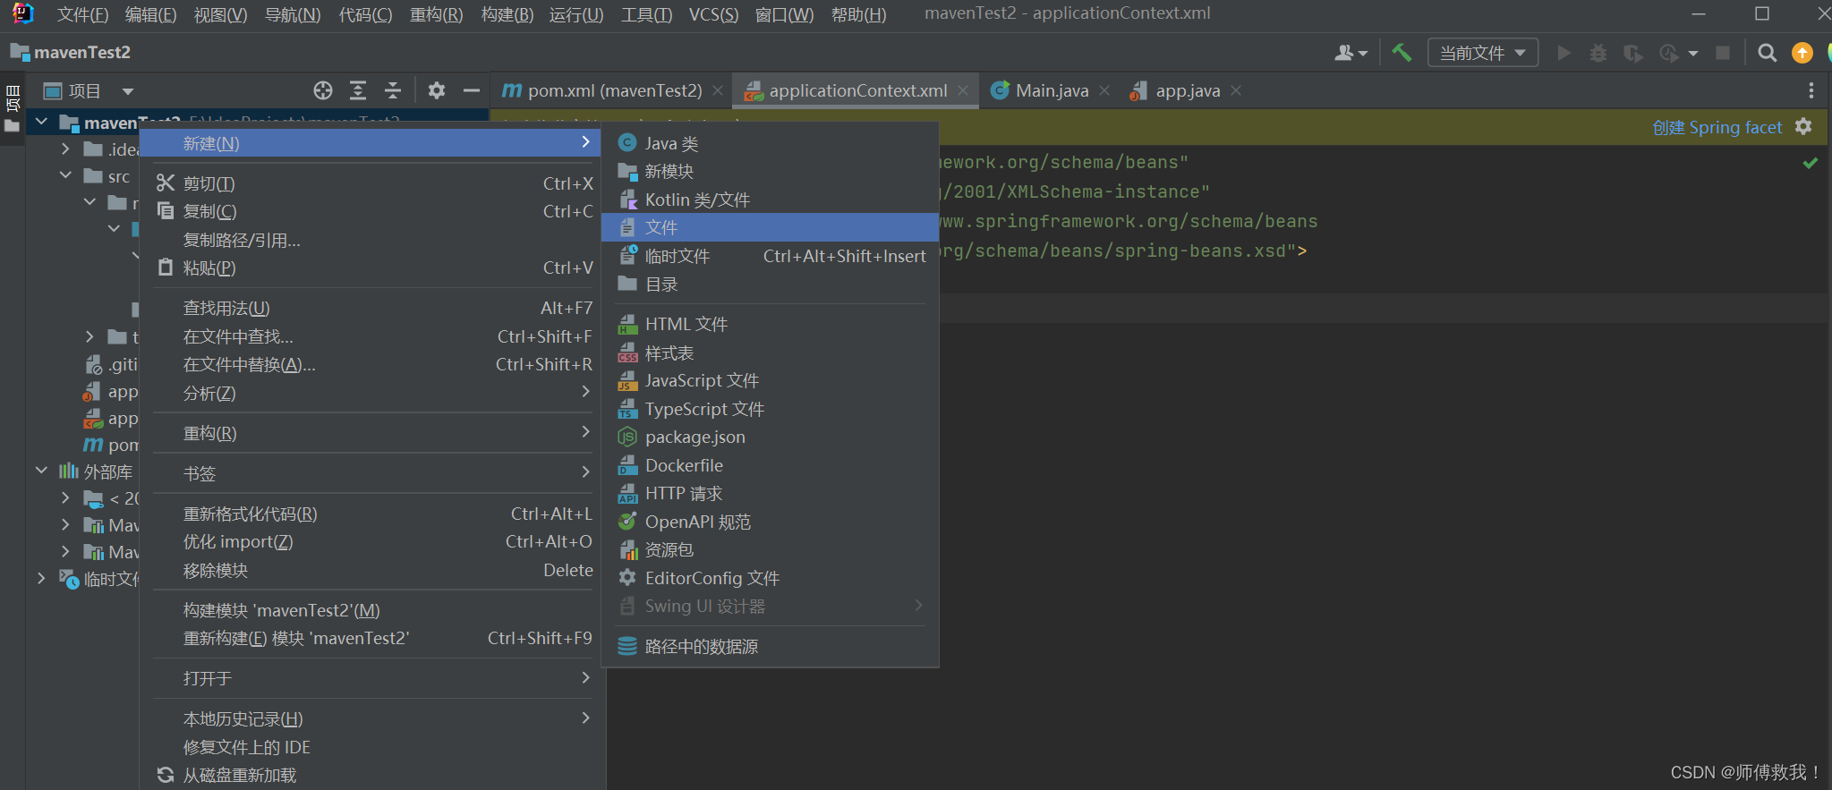This screenshot has width=1832, height=790.
Task: Select OpenAPI 规范 option
Action: tap(770, 522)
